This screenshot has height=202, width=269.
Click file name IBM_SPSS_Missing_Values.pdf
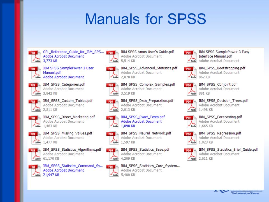68,133
